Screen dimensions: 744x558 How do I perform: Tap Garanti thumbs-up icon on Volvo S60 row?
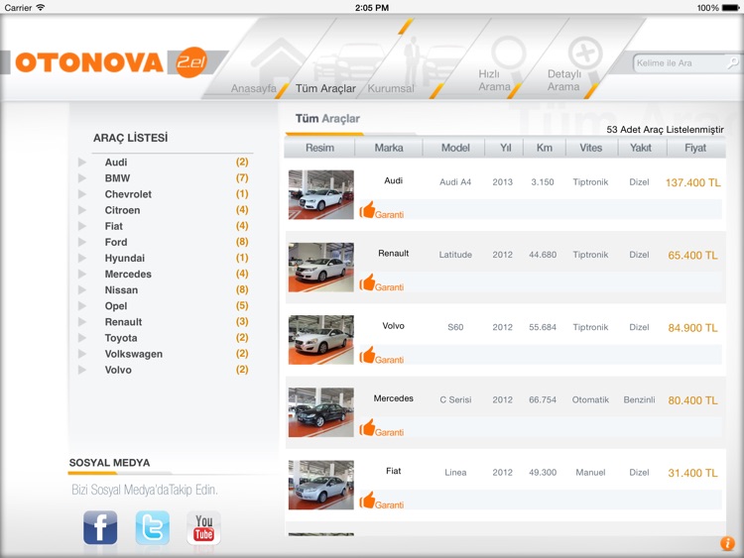[x=367, y=355]
